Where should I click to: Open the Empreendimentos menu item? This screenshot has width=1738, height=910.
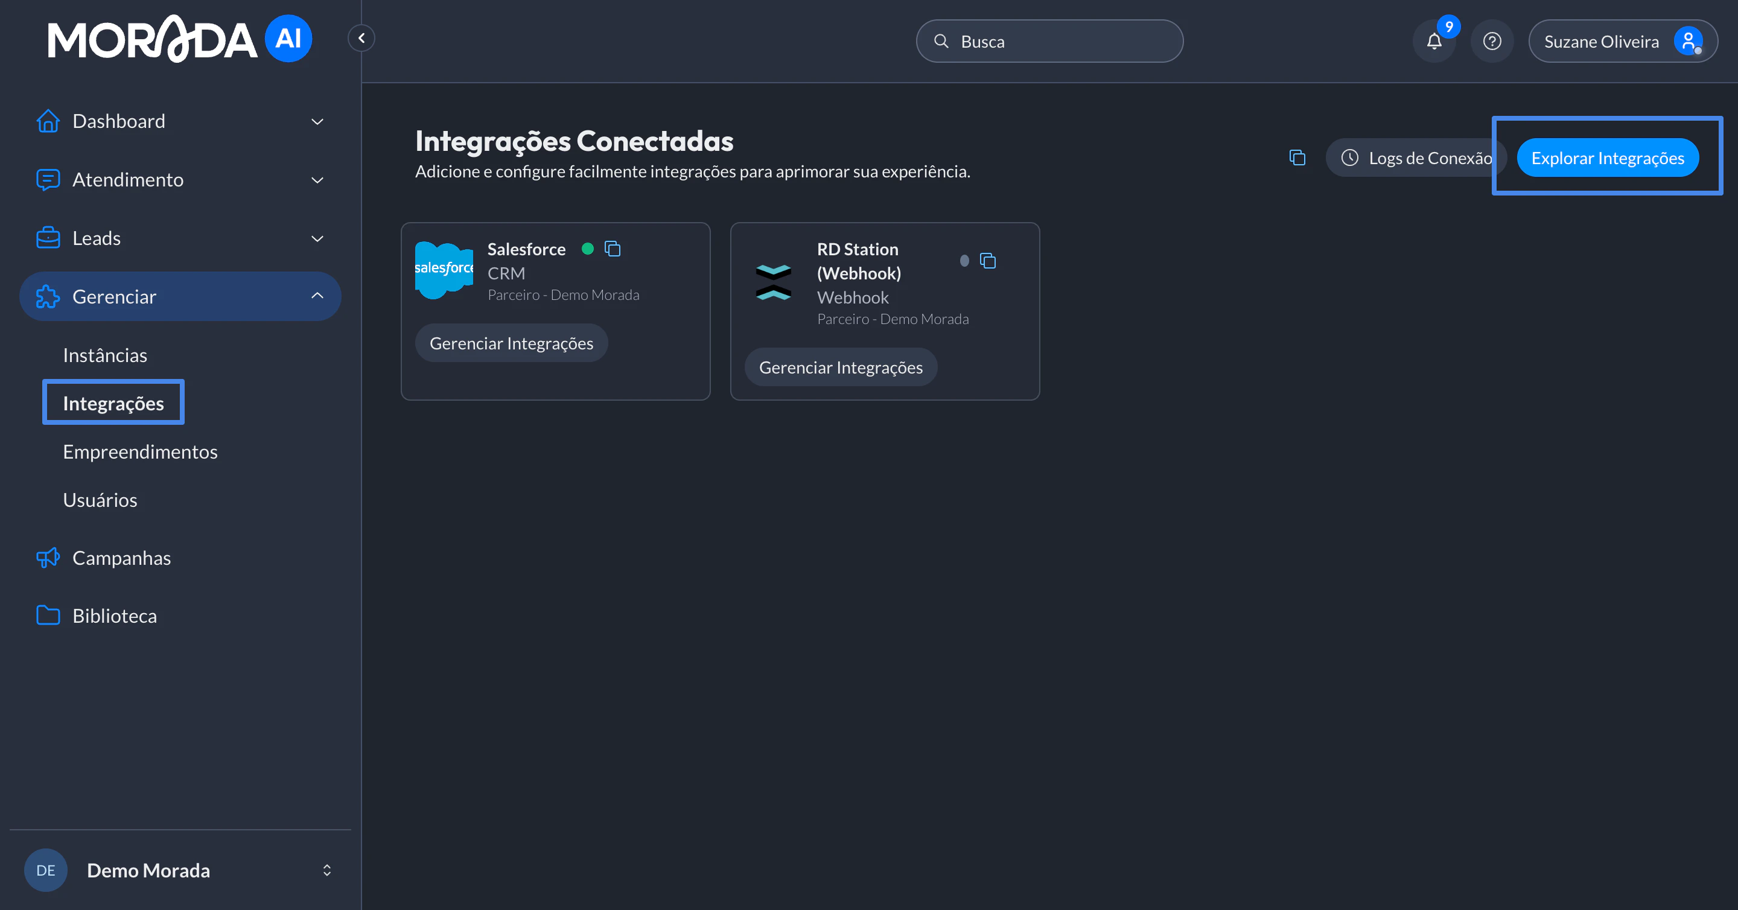139,451
